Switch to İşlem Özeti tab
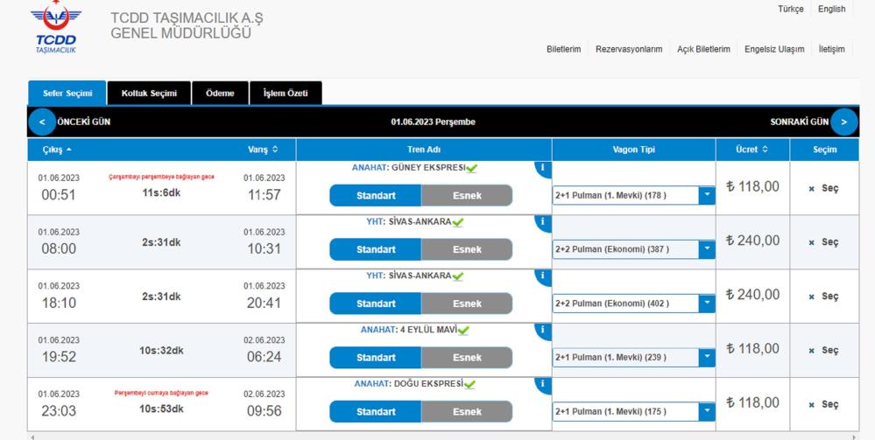Image resolution: width=875 pixels, height=440 pixels. 286,93
